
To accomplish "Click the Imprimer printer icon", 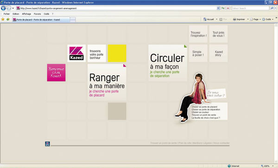I will pos(234,19).
